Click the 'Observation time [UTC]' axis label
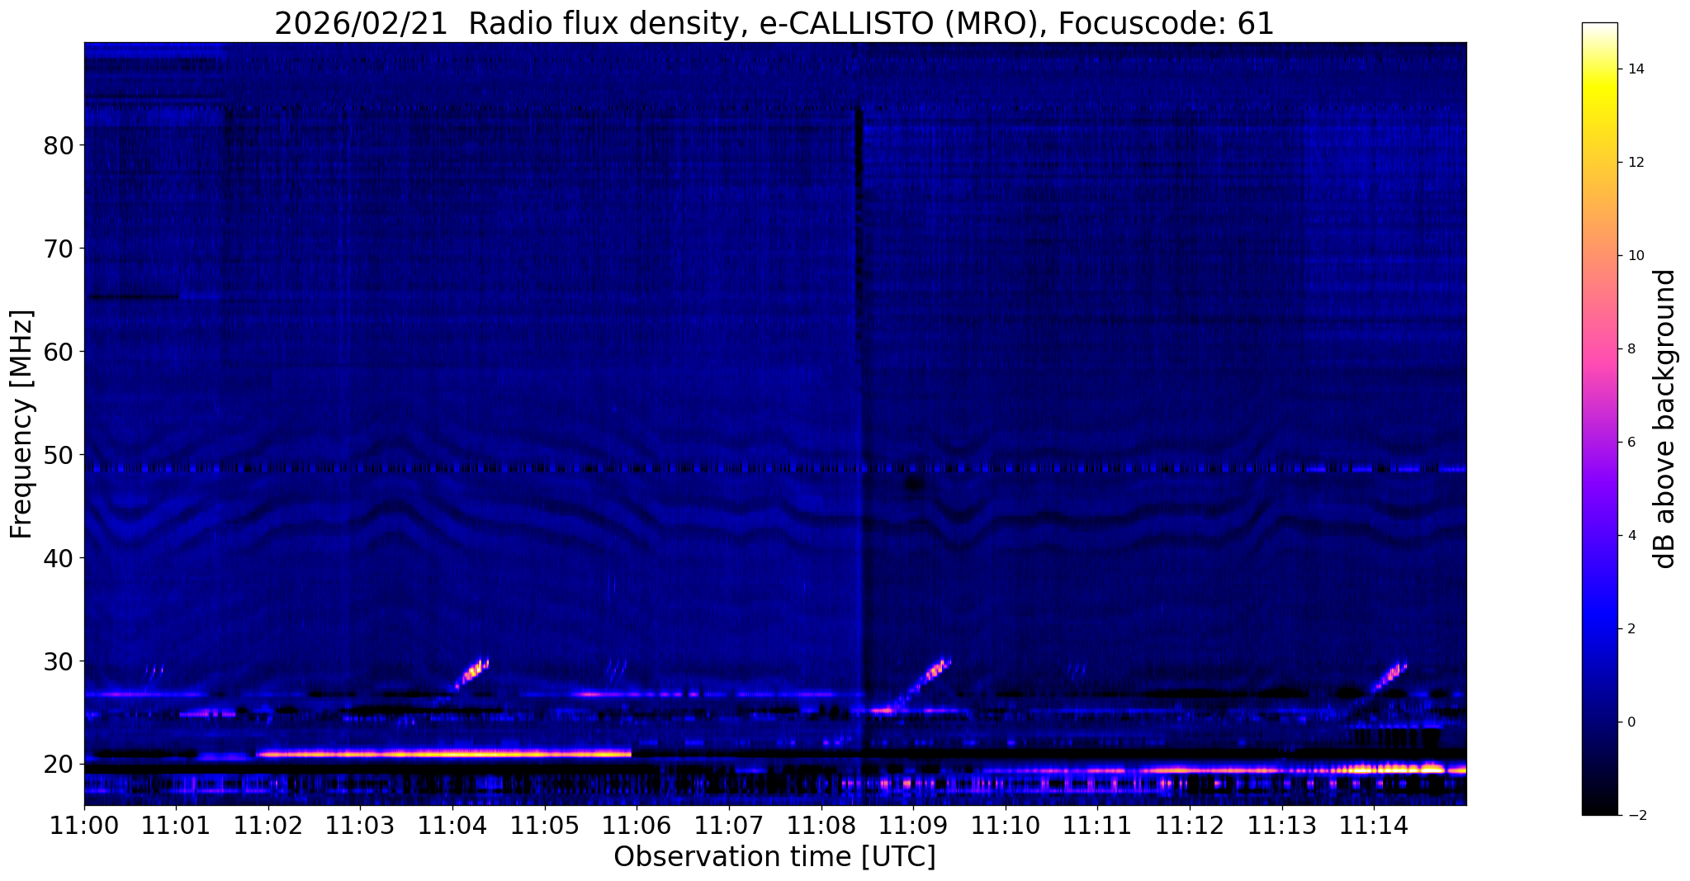This screenshot has width=1690, height=881. pos(774,857)
